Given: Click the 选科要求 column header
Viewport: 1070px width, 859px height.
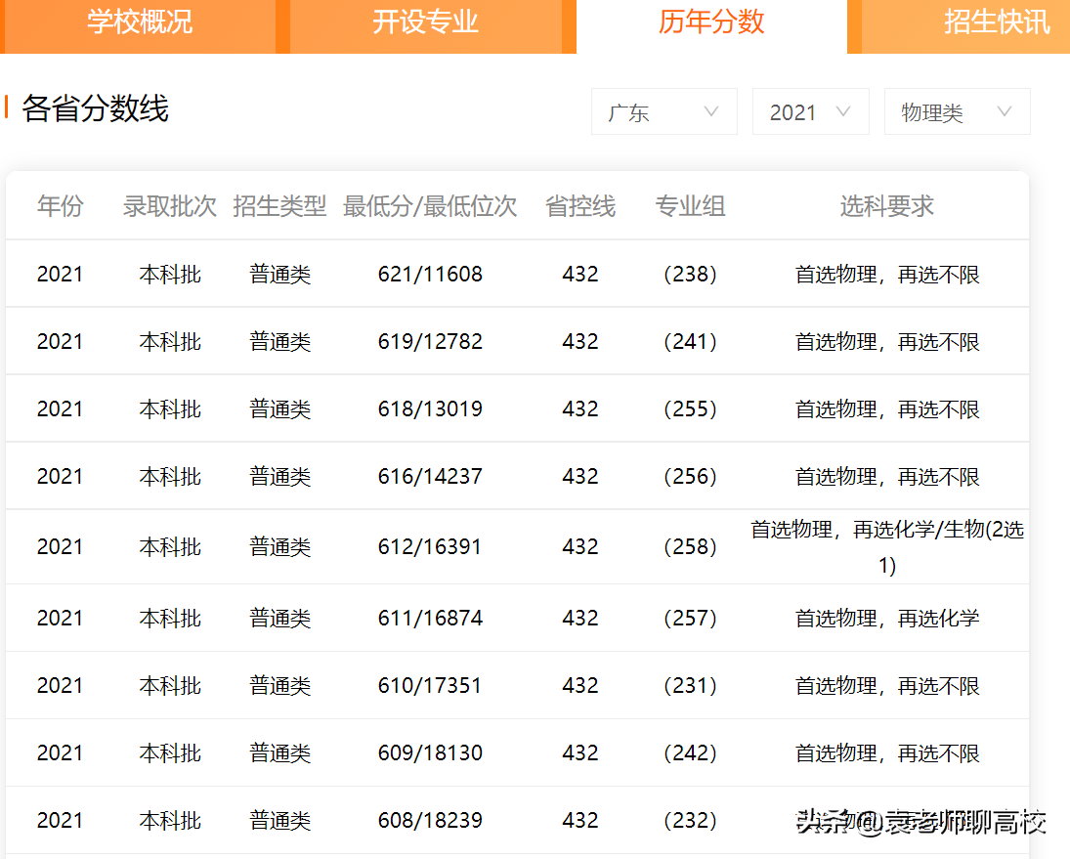Looking at the screenshot, I should [885, 205].
